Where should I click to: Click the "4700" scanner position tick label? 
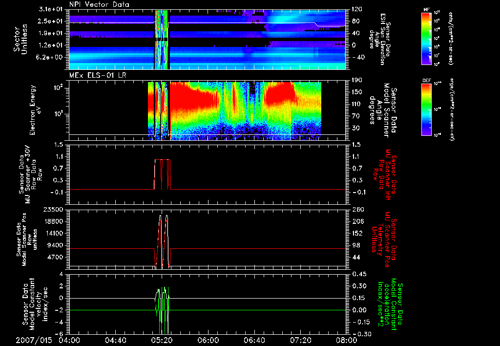click(56, 257)
